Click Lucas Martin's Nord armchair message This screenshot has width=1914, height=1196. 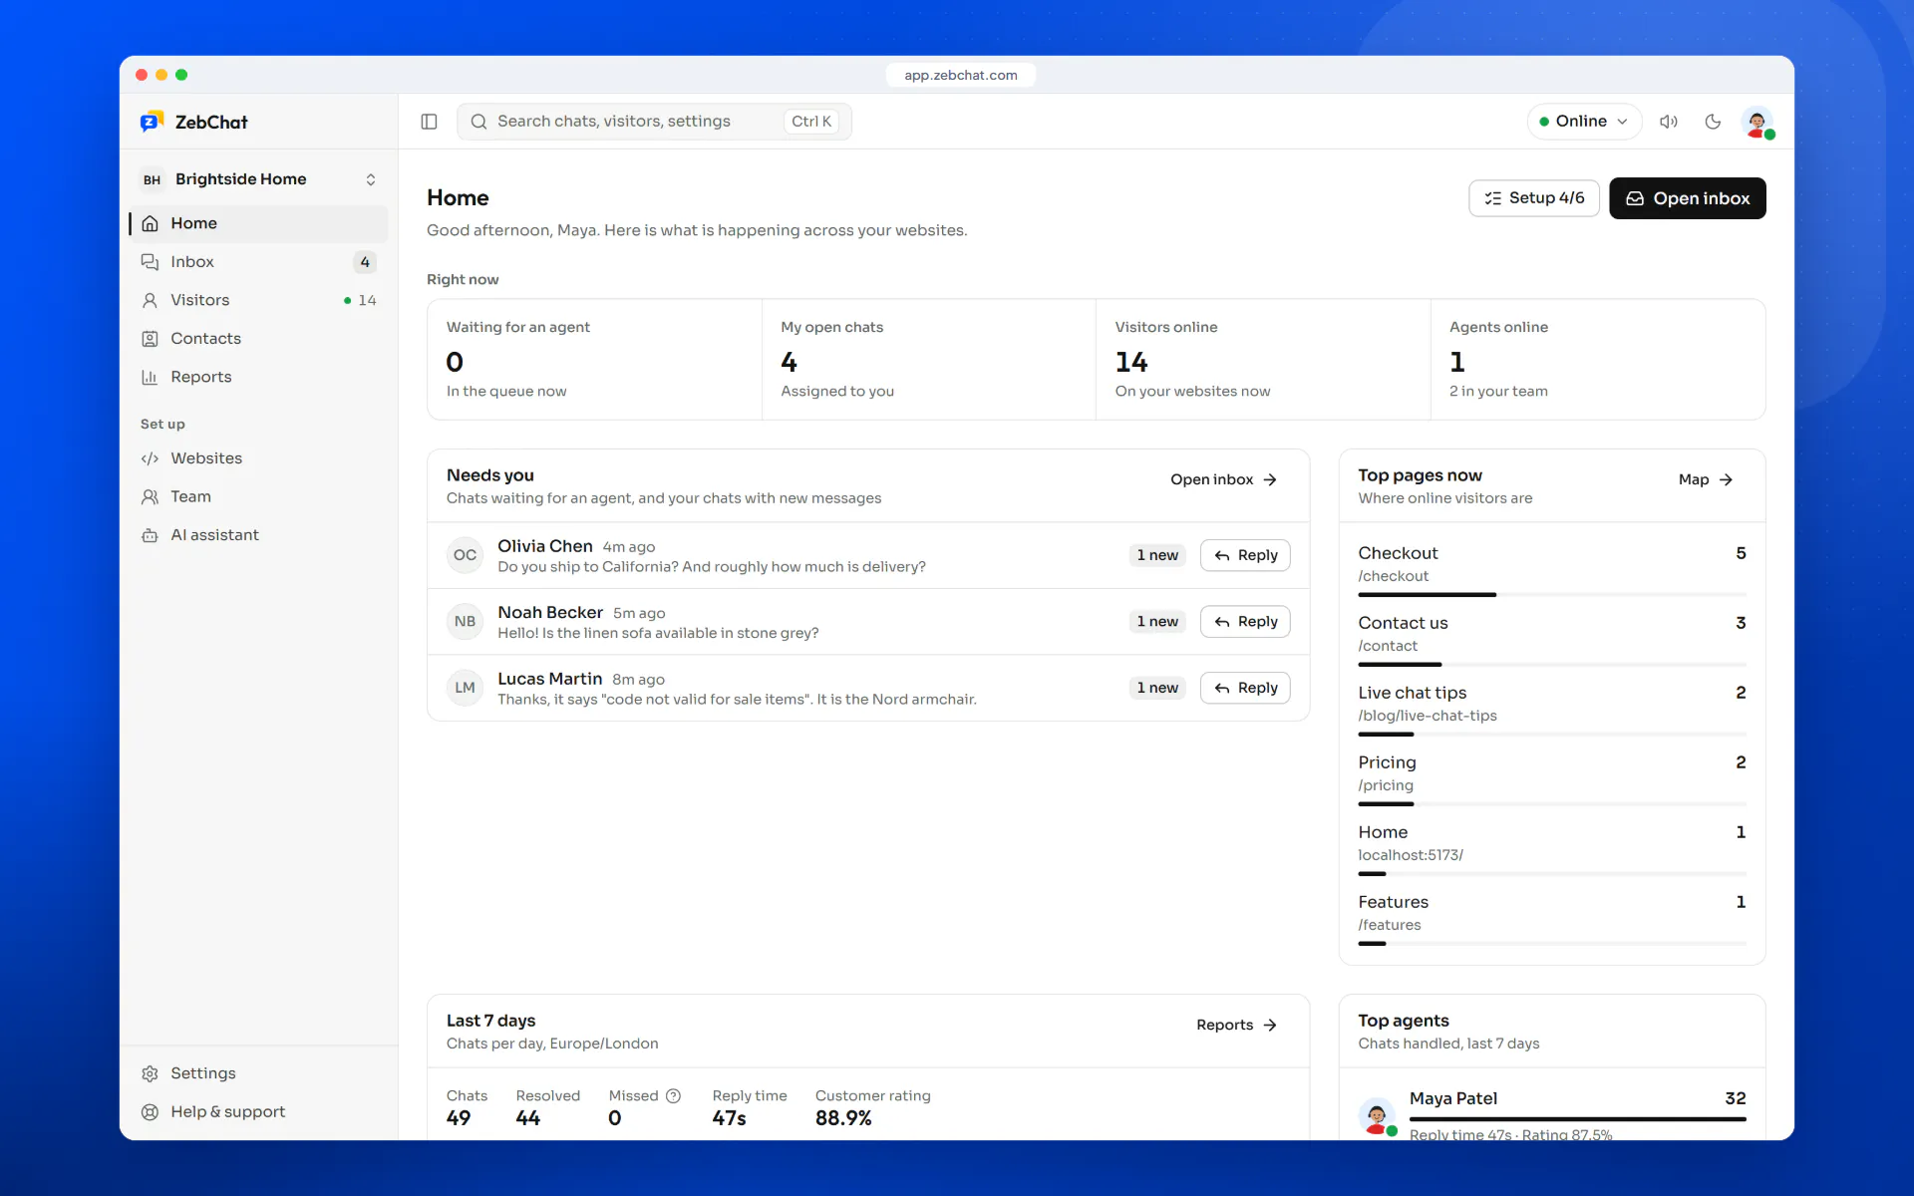click(737, 700)
